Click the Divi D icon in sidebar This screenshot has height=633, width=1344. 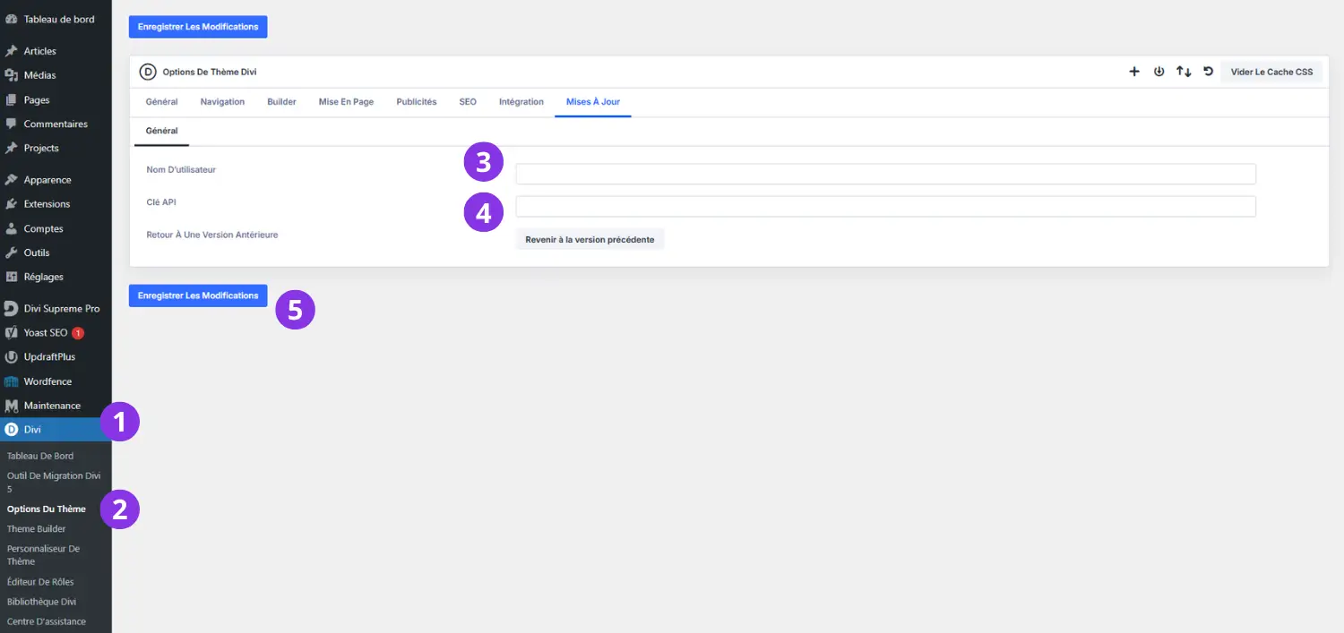(12, 430)
